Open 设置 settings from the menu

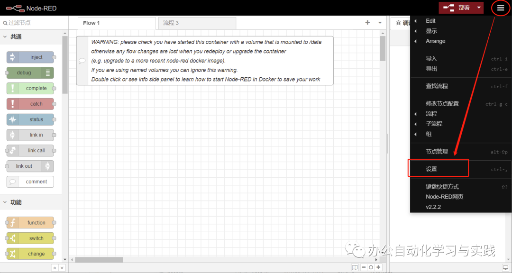coord(460,169)
